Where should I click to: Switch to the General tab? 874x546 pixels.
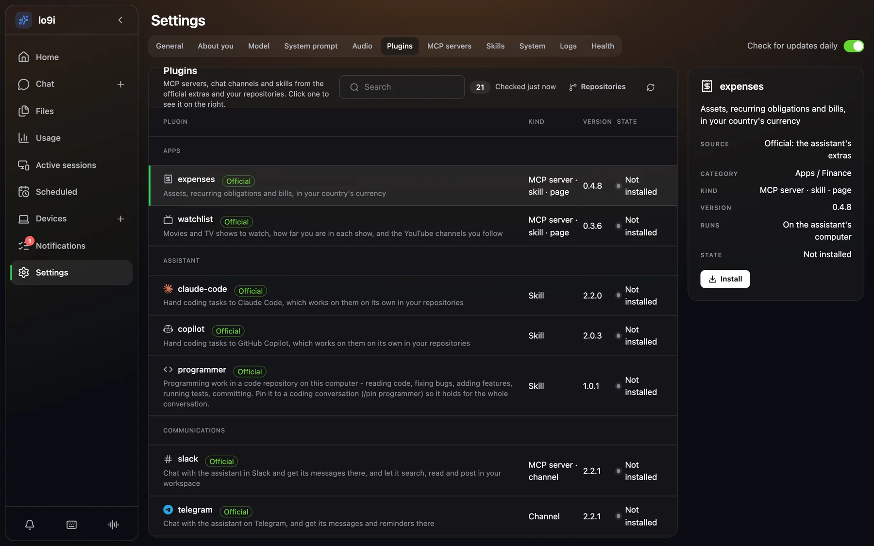pos(169,46)
